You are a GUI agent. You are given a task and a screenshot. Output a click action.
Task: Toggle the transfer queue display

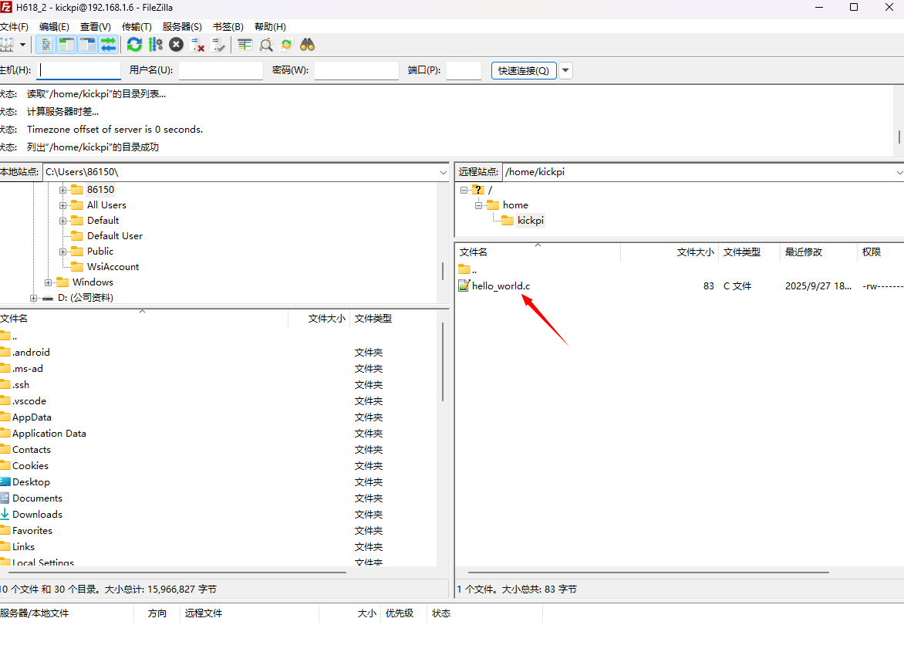coord(109,45)
